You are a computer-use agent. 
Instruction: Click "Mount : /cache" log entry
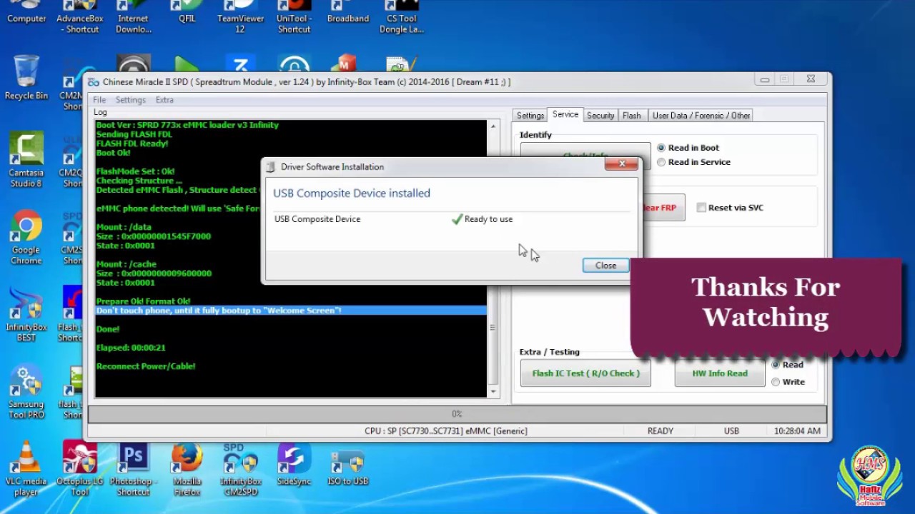point(127,264)
